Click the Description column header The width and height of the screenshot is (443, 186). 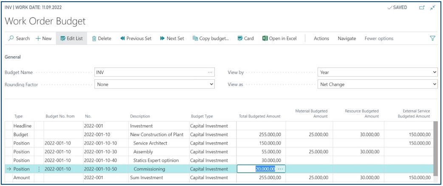click(x=140, y=116)
